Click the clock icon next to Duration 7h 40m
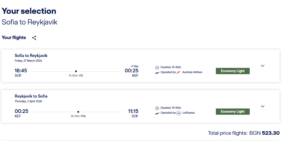This screenshot has width=287, height=141. tap(157, 67)
